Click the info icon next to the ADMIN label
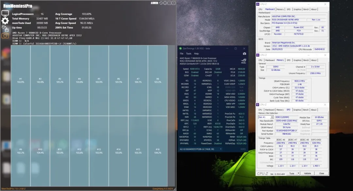The height and width of the screenshot is (191, 353). (x=165, y=3)
